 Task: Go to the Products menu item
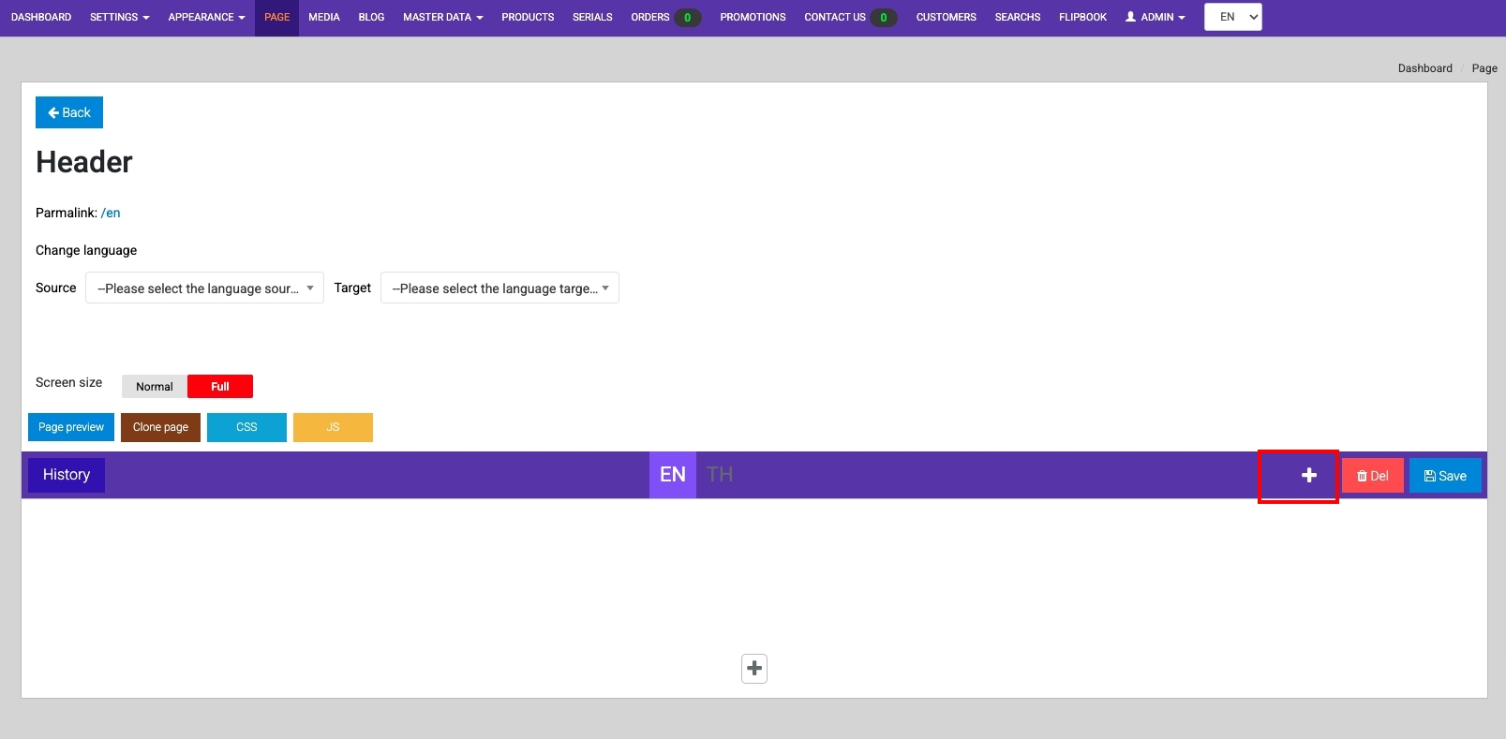click(528, 17)
